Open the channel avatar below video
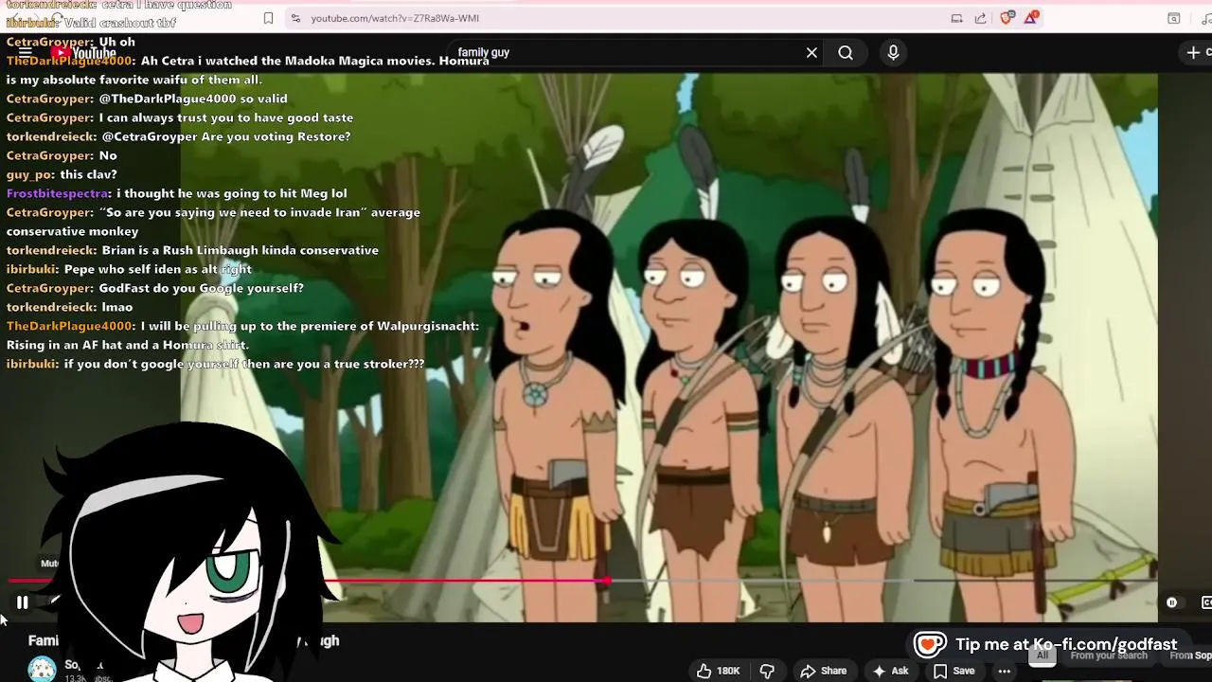 coord(42,670)
